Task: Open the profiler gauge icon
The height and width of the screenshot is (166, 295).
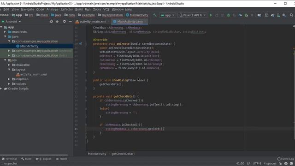Action: (240, 15)
